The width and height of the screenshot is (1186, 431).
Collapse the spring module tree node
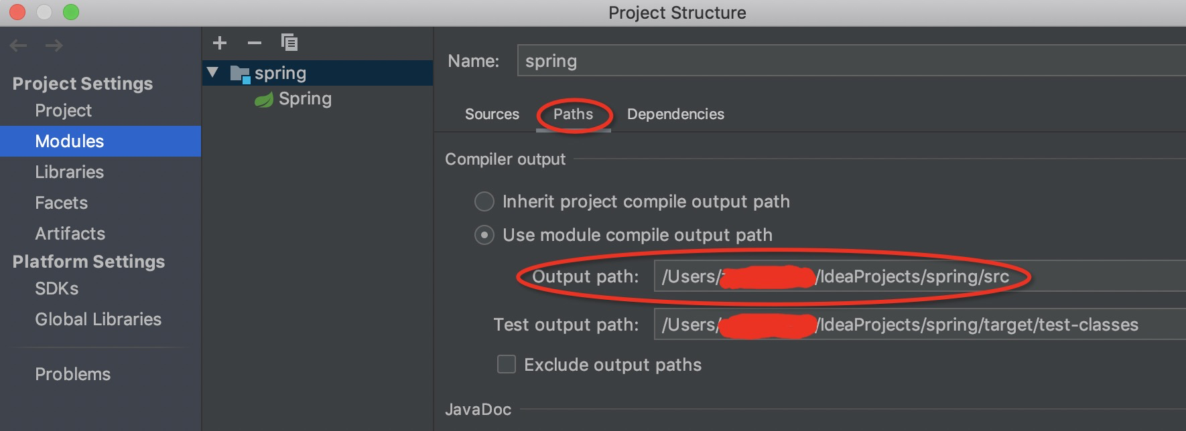tap(213, 72)
